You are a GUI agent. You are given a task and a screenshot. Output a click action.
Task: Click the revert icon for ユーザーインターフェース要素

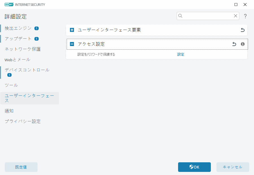pos(242,30)
